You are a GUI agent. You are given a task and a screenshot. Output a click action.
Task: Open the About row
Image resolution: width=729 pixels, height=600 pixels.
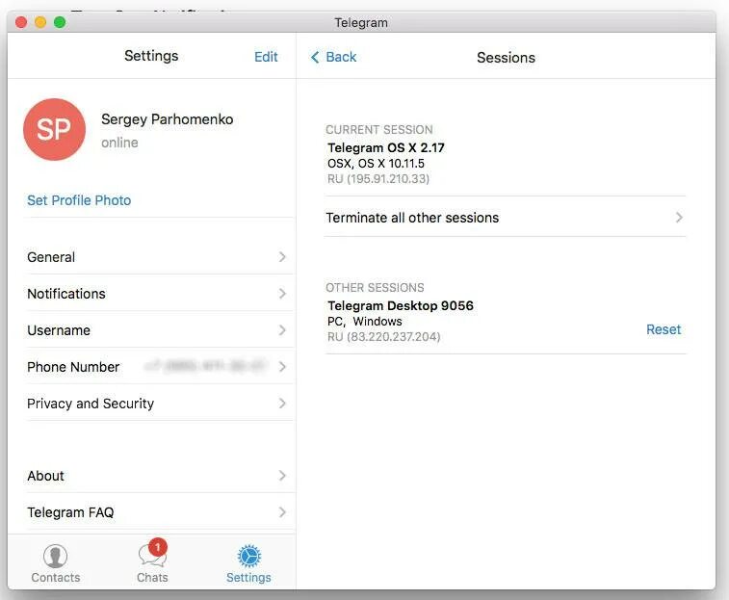click(x=156, y=476)
